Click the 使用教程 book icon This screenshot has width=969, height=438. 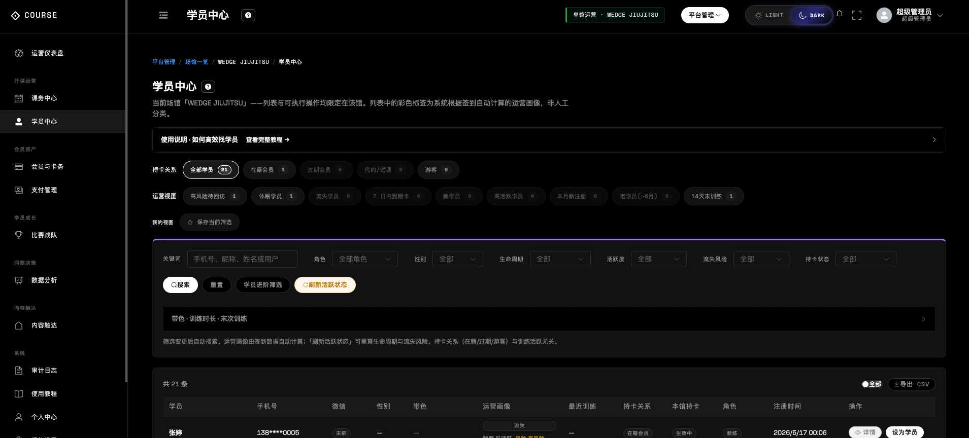pos(19,394)
